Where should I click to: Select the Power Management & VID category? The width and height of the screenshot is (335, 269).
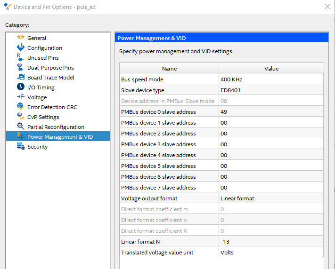coord(60,137)
